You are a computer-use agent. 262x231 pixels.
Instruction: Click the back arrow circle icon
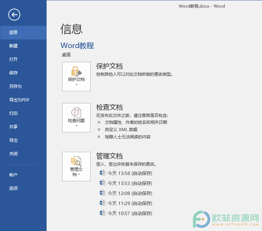tap(14, 15)
